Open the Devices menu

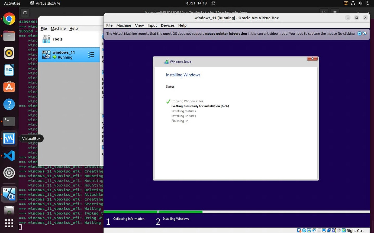167,25
